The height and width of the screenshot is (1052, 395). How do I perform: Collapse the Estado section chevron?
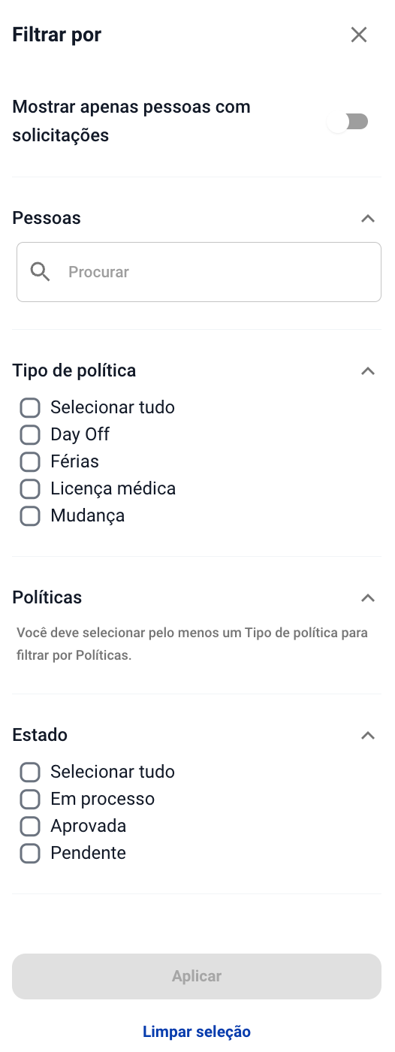367,736
